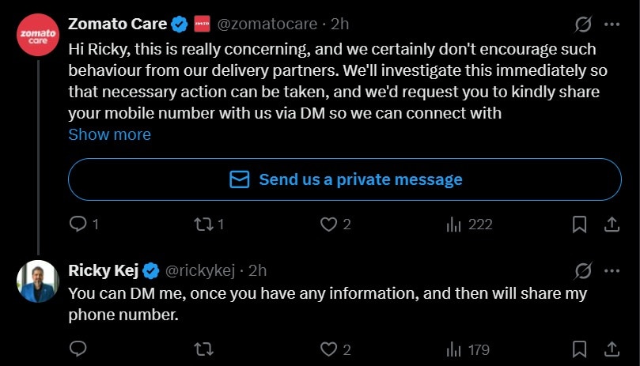Screen dimensions: 640x366
Task: Repost Ricky Kej's tweet
Action: click(203, 349)
